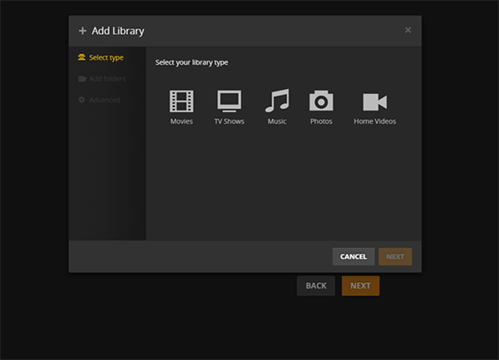499x360 pixels.
Task: Go to the Add folders step
Action: pos(101,78)
